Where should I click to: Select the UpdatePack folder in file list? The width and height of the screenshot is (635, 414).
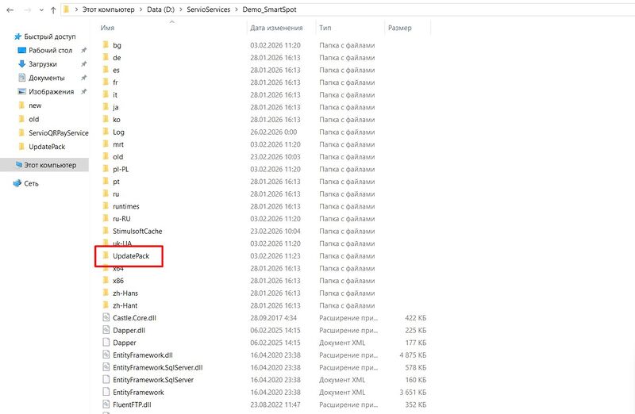[132, 256]
